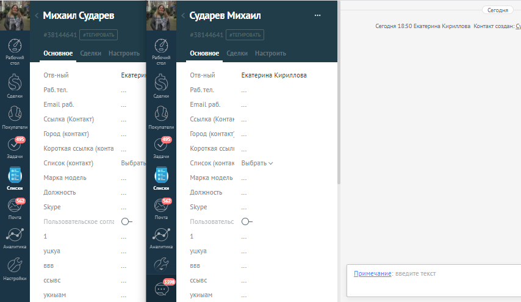The height and width of the screenshot is (302, 521).
Task: Open Почта mail icon in the leftmost sidebar
Action: click(15, 207)
